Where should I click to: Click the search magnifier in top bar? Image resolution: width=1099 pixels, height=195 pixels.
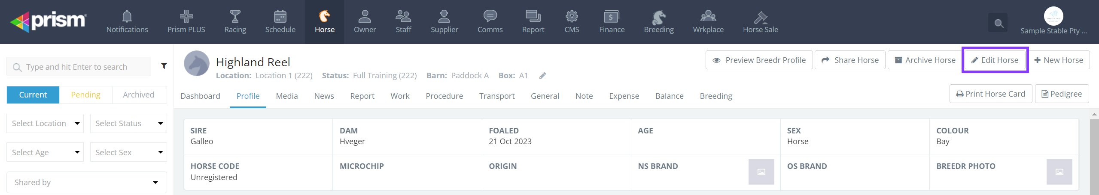pos(999,23)
